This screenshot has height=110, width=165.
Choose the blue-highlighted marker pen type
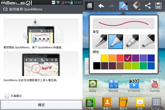[116, 42]
